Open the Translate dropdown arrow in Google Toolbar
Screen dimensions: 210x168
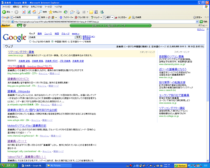pyautogui.click(x=112, y=17)
